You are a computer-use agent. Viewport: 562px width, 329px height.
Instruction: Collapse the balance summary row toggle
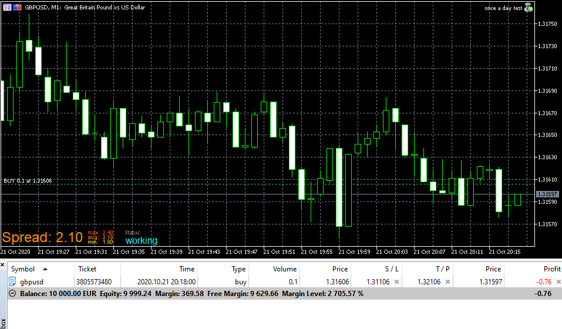pyautogui.click(x=12, y=294)
